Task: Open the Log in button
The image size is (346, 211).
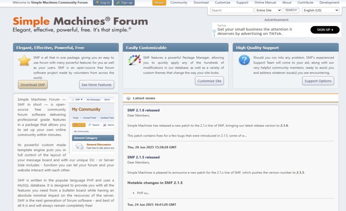Action: (x=102, y=3)
